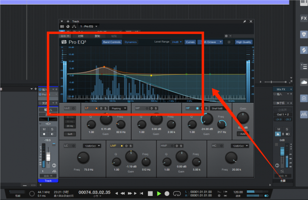This screenshot has width=308, height=200.
Task: Toggle the LMF band enable dot
Action: [122, 146]
